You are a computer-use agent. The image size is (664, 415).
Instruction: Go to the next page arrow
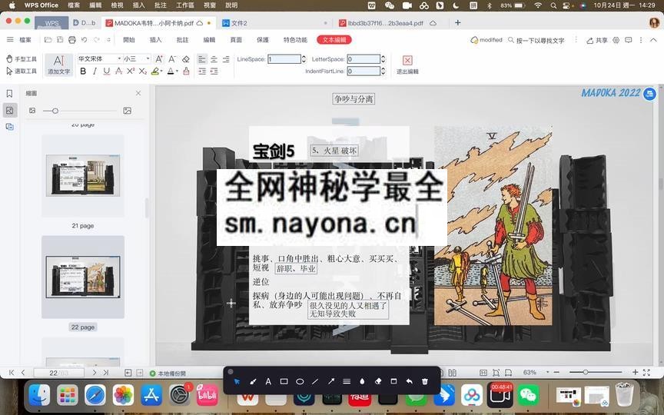pos(95,373)
